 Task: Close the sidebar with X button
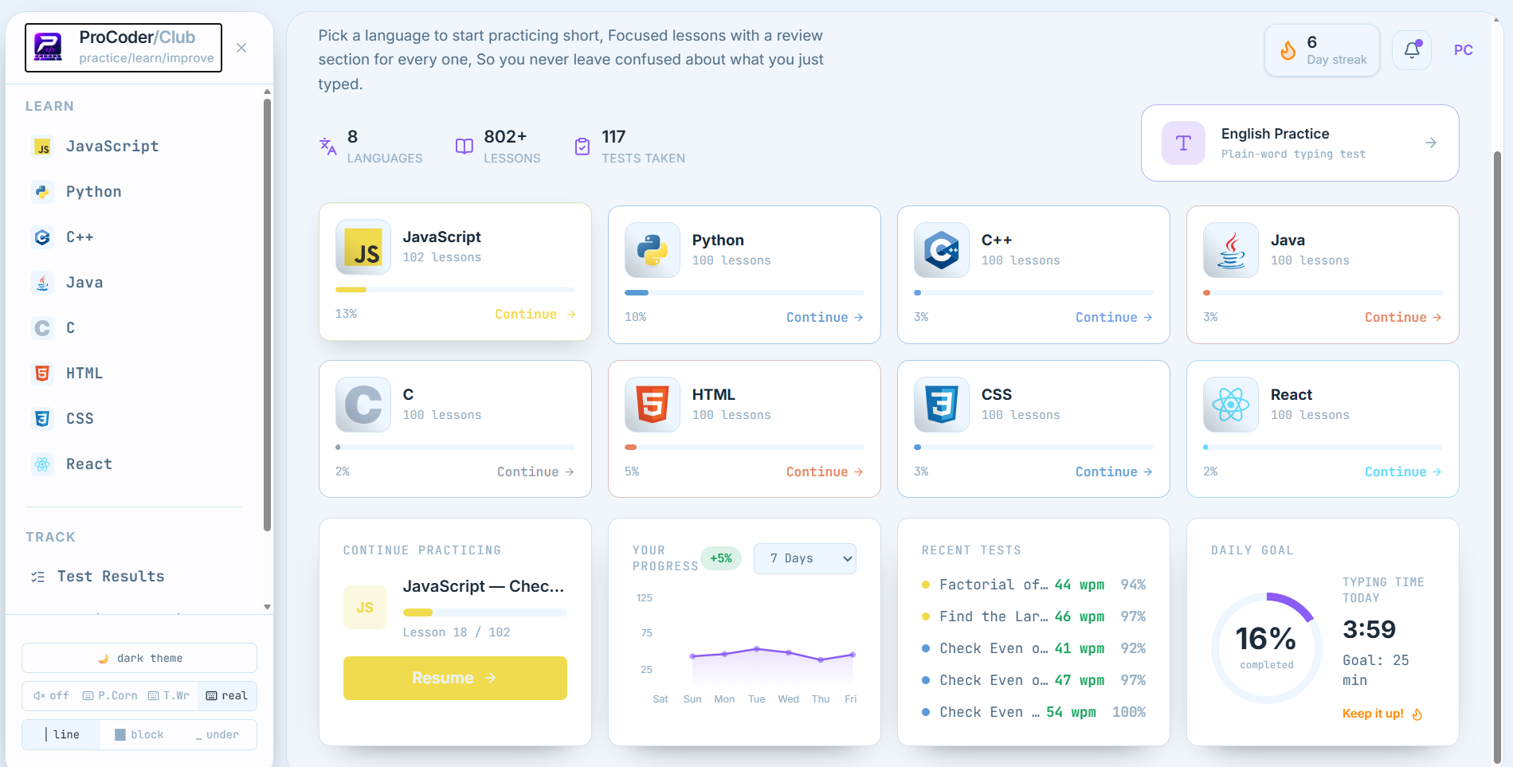241,48
